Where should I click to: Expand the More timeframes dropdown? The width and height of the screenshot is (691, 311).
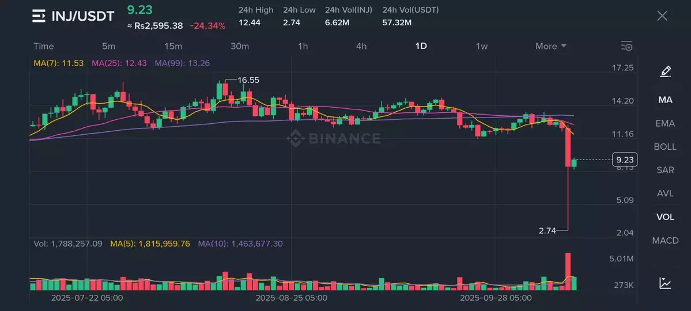pos(551,46)
